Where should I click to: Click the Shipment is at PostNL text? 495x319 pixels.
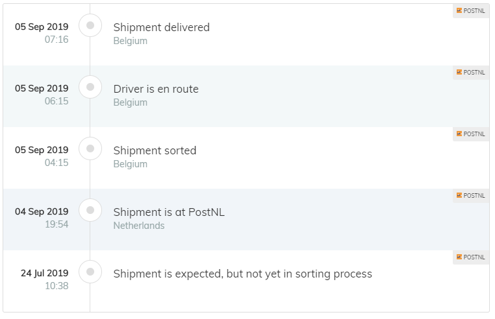pyautogui.click(x=169, y=212)
